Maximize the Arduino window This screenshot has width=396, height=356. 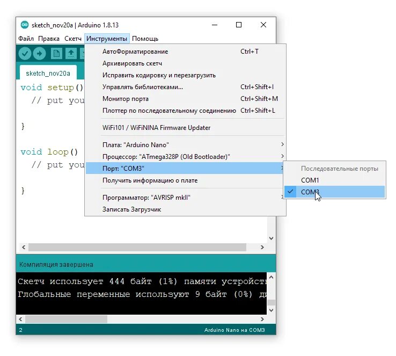[239, 25]
